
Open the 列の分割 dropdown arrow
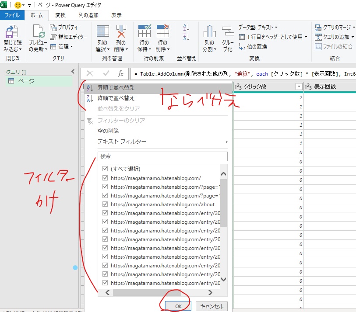[x=215, y=49]
